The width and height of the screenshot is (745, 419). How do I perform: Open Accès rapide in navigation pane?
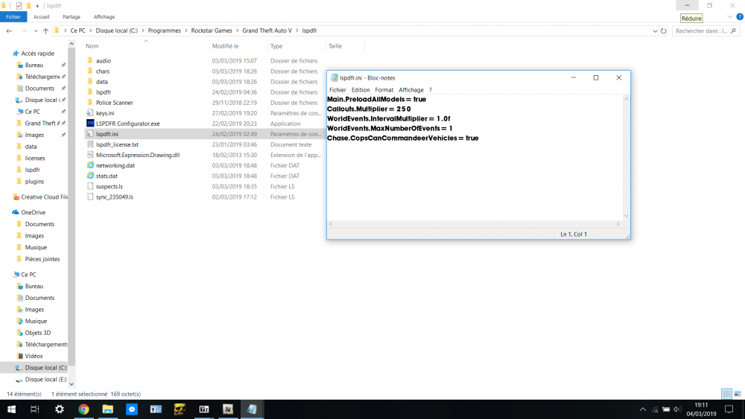37,53
